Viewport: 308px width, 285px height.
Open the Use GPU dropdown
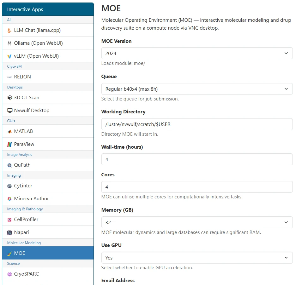click(197, 258)
